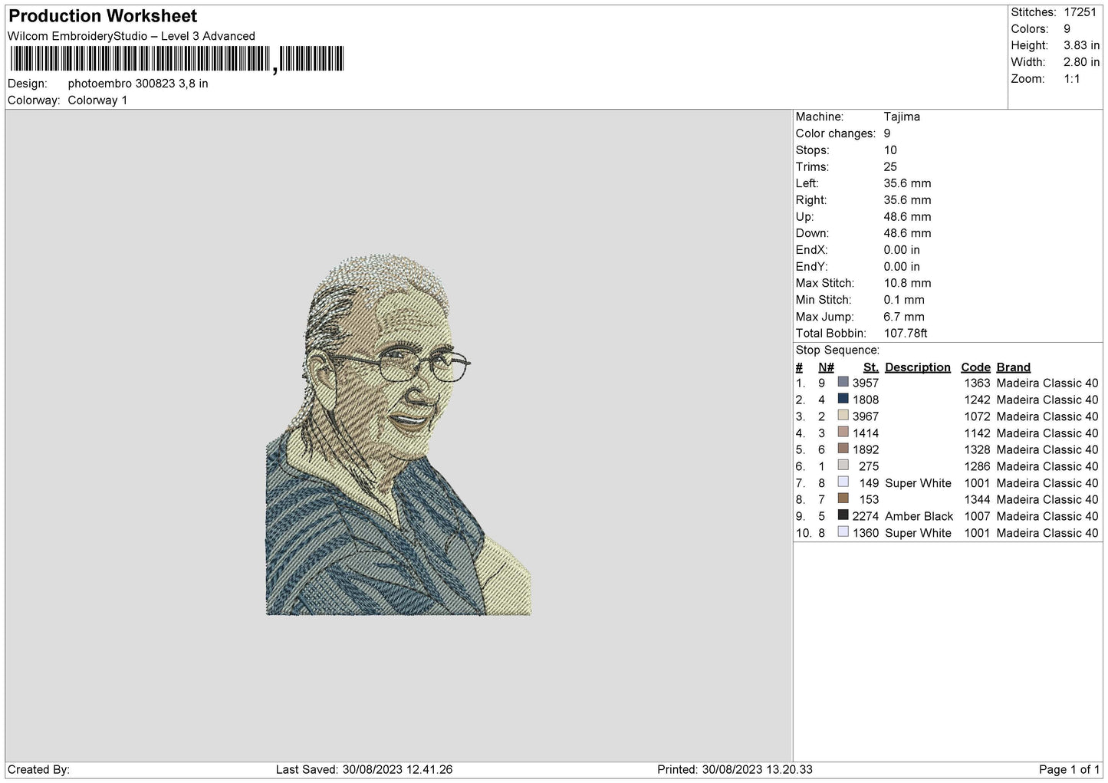Click the Created By footer label
Viewport: 1108px width, 783px height.
pyautogui.click(x=38, y=769)
